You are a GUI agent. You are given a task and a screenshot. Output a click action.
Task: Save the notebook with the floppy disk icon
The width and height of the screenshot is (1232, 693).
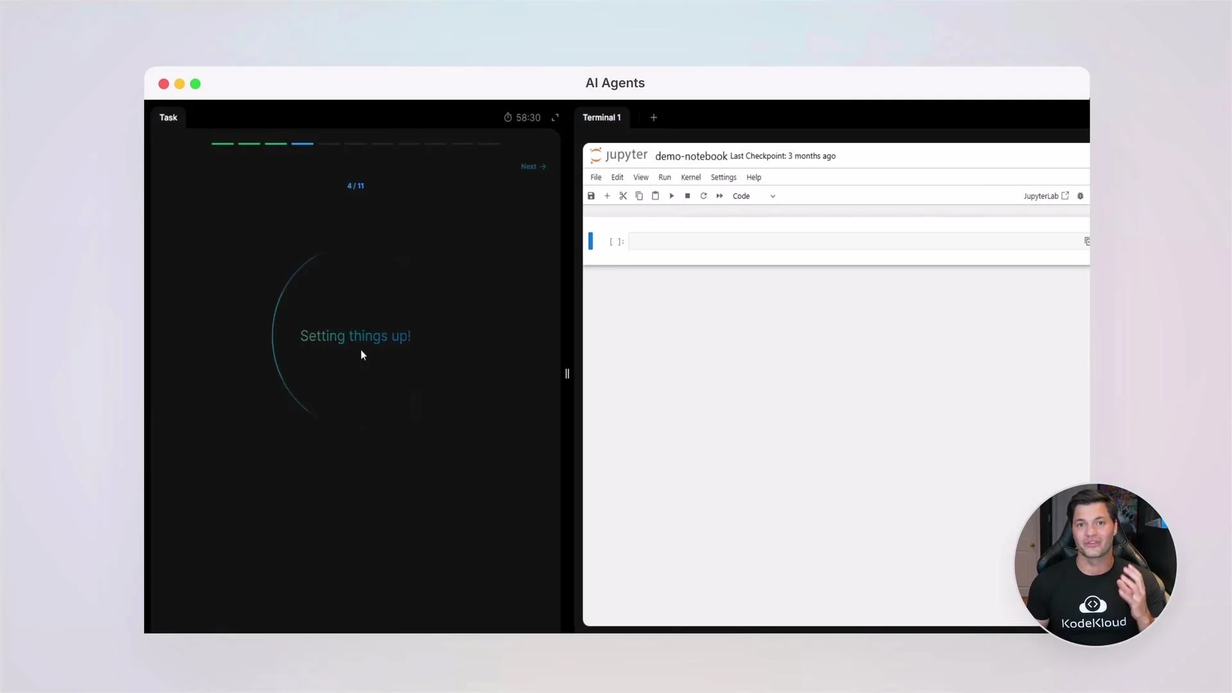pos(591,196)
